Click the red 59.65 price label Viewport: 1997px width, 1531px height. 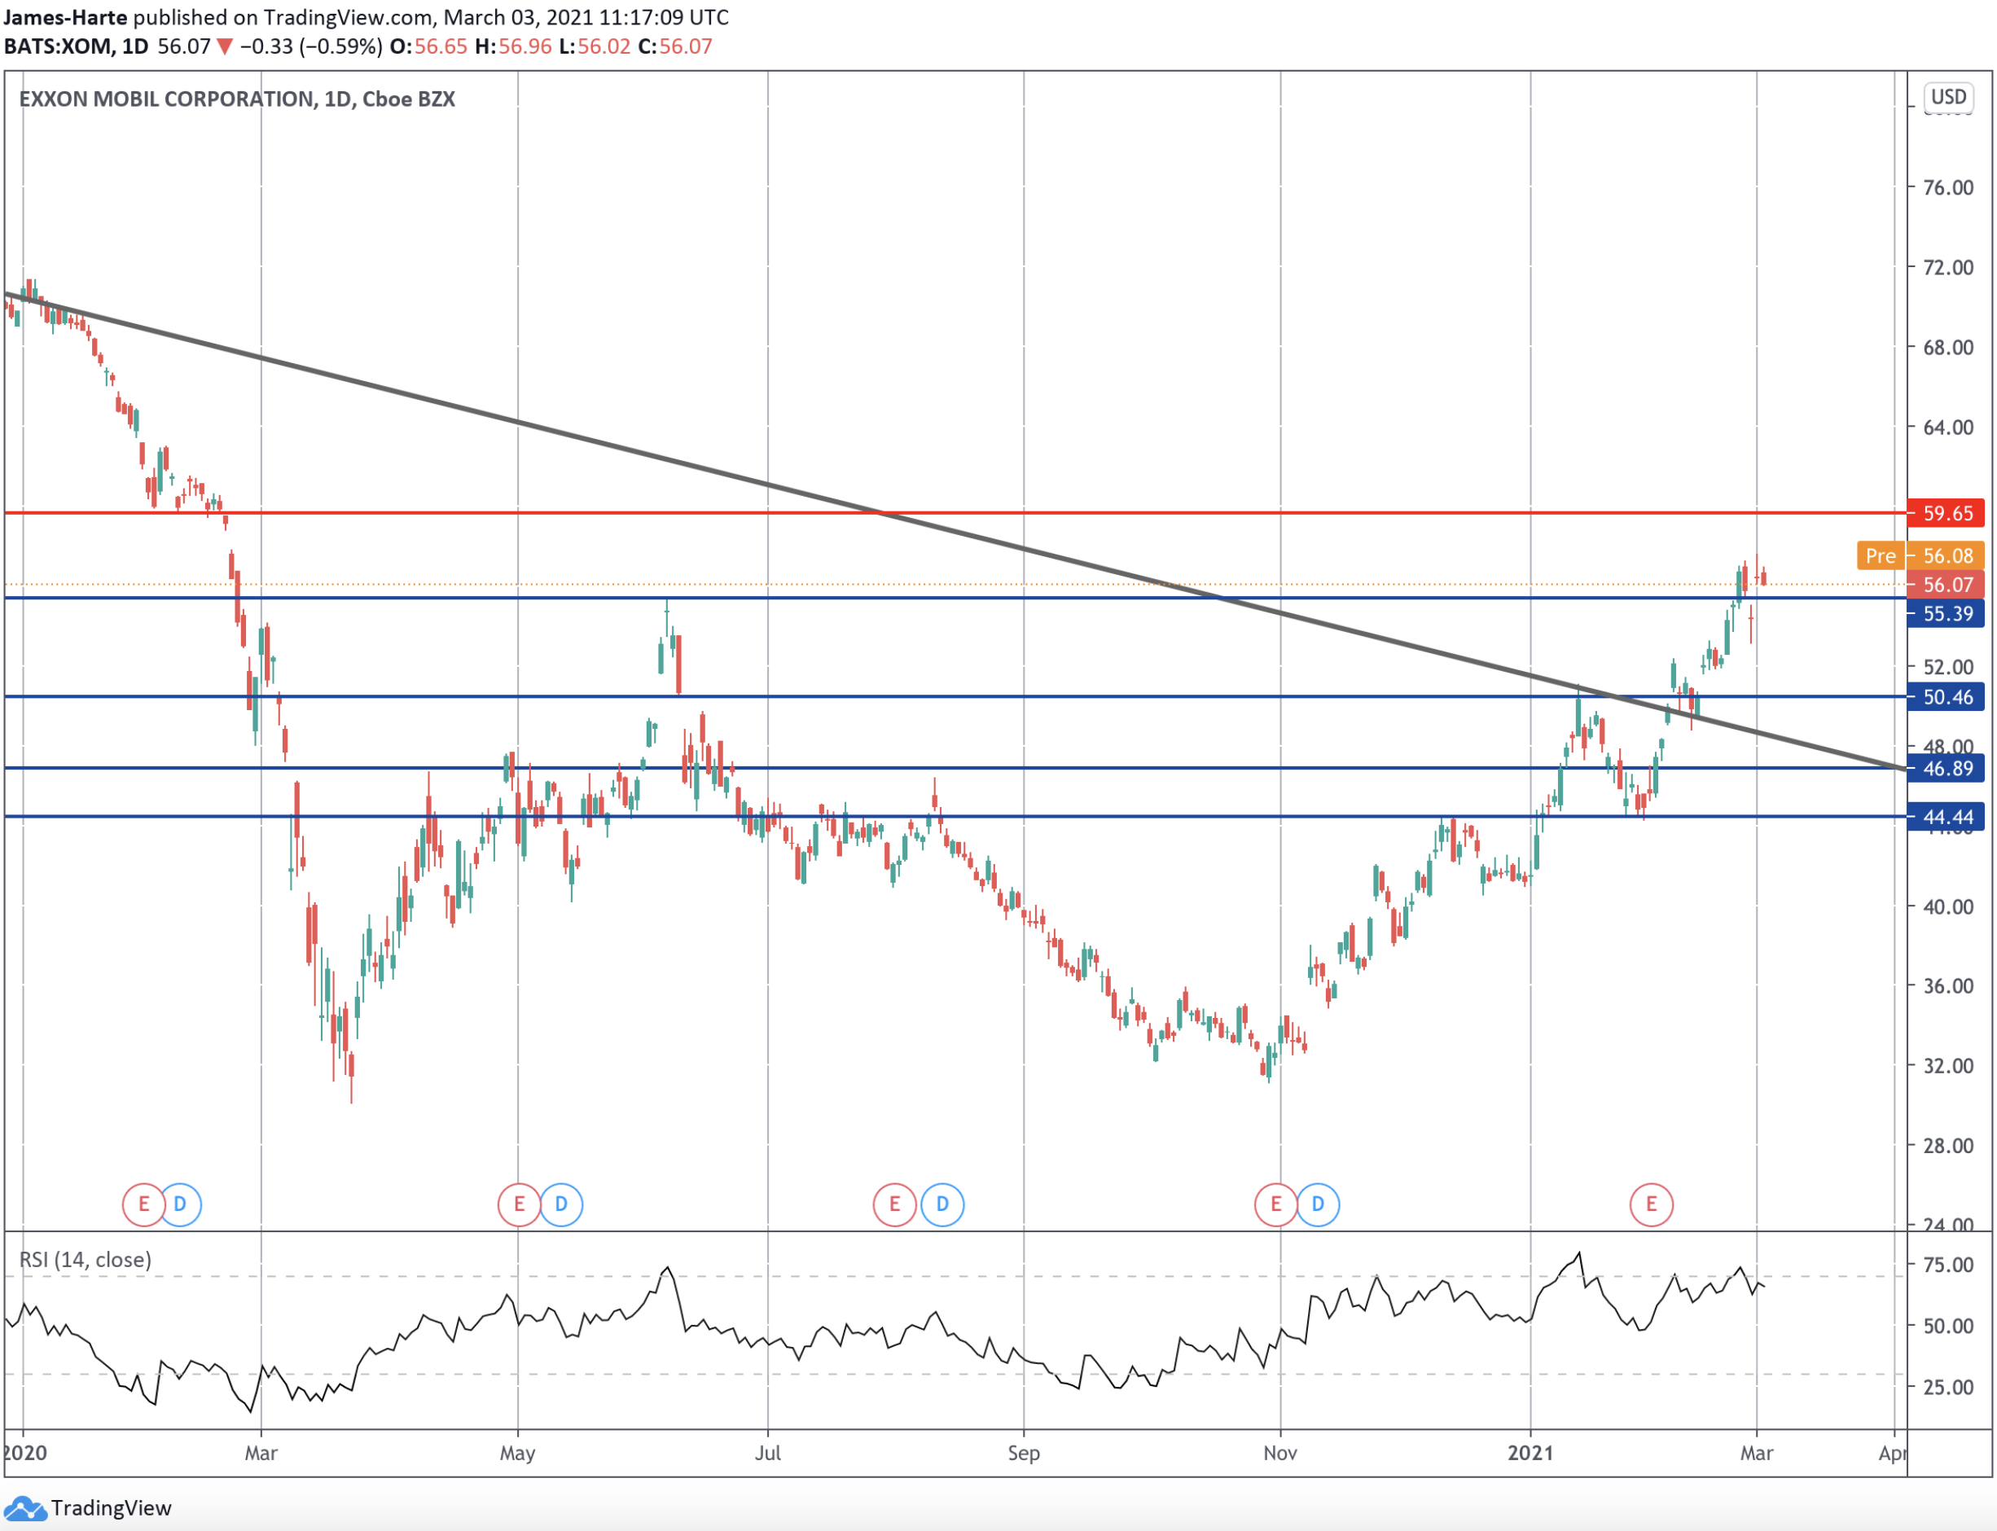point(1947,513)
